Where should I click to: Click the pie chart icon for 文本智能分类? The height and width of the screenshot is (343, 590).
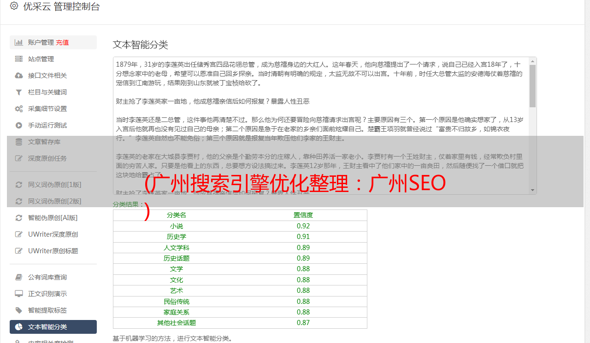click(x=19, y=327)
